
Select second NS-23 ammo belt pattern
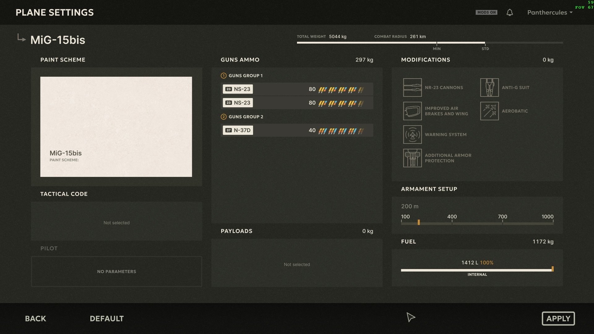click(341, 103)
